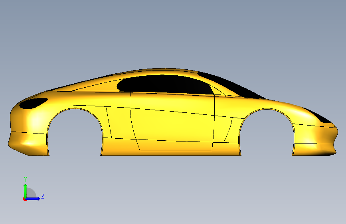The width and height of the screenshot is (346, 224).
Task: Click the blue Z axis arrow on triad
Action: (33, 198)
